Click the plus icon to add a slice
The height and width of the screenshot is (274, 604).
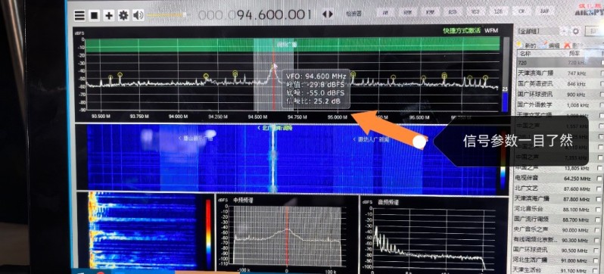110,15
